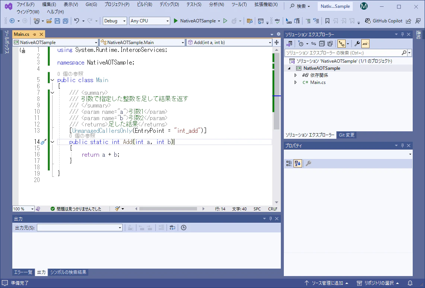The image size is (425, 288).
Task: Click the Save All toolbar icon
Action: coord(65,21)
